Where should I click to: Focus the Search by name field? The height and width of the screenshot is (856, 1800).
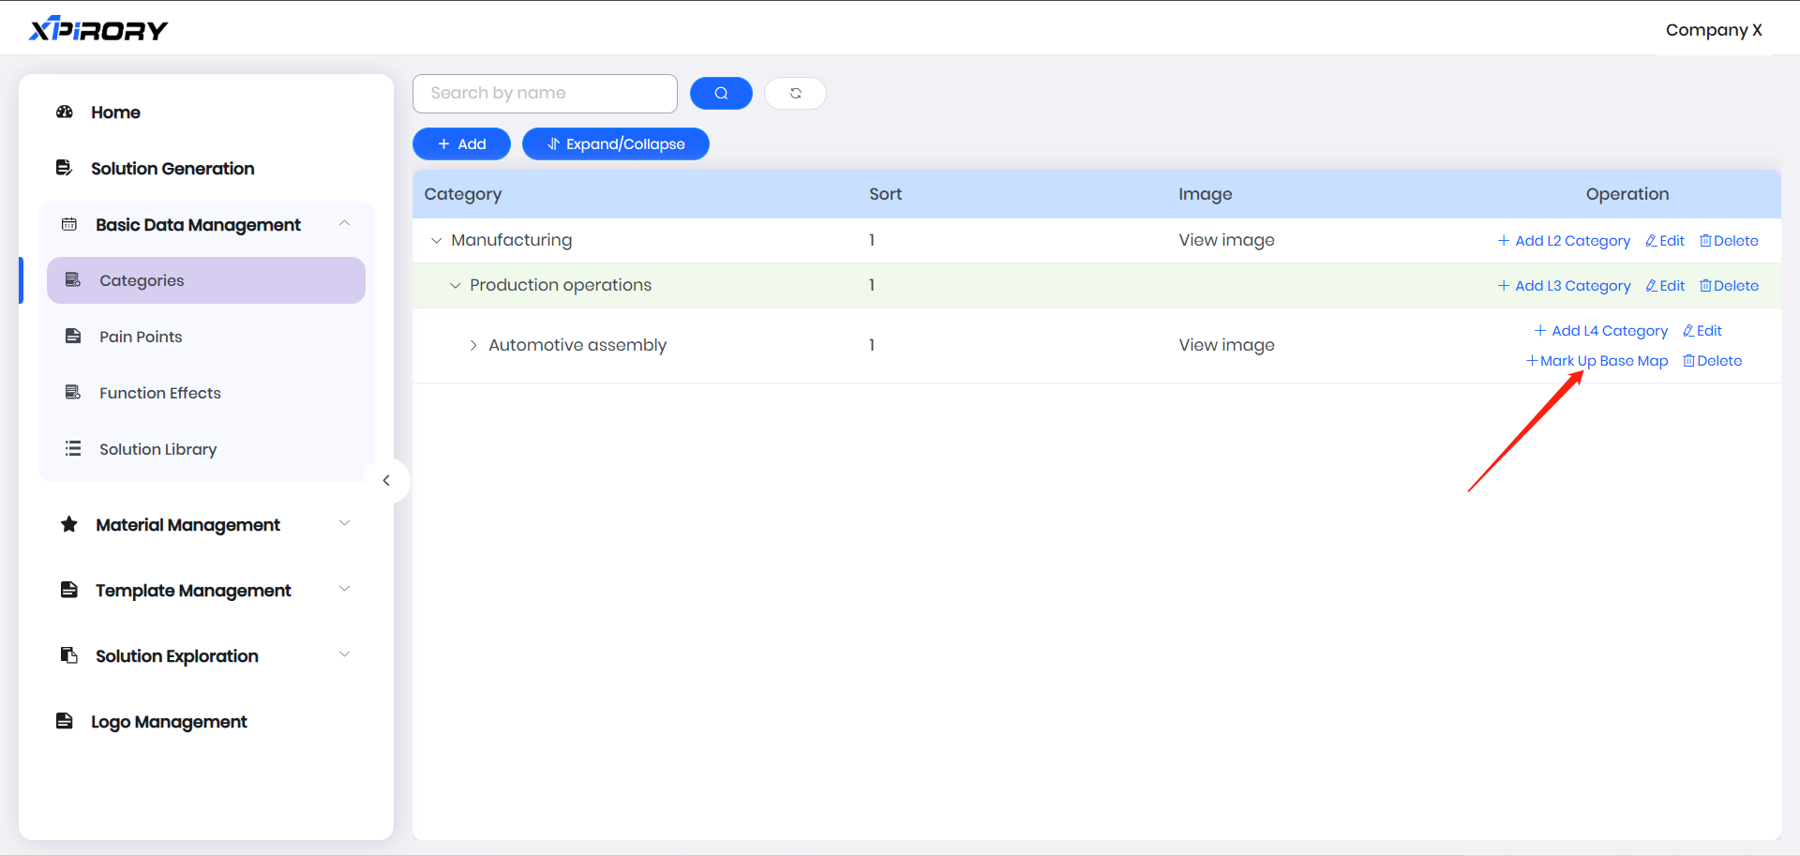[545, 93]
